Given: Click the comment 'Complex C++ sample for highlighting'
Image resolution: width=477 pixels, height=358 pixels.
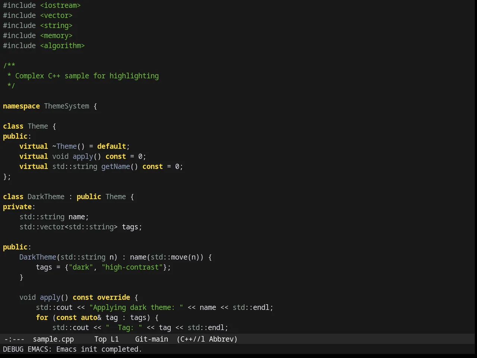Looking at the screenshot, I should point(87,76).
